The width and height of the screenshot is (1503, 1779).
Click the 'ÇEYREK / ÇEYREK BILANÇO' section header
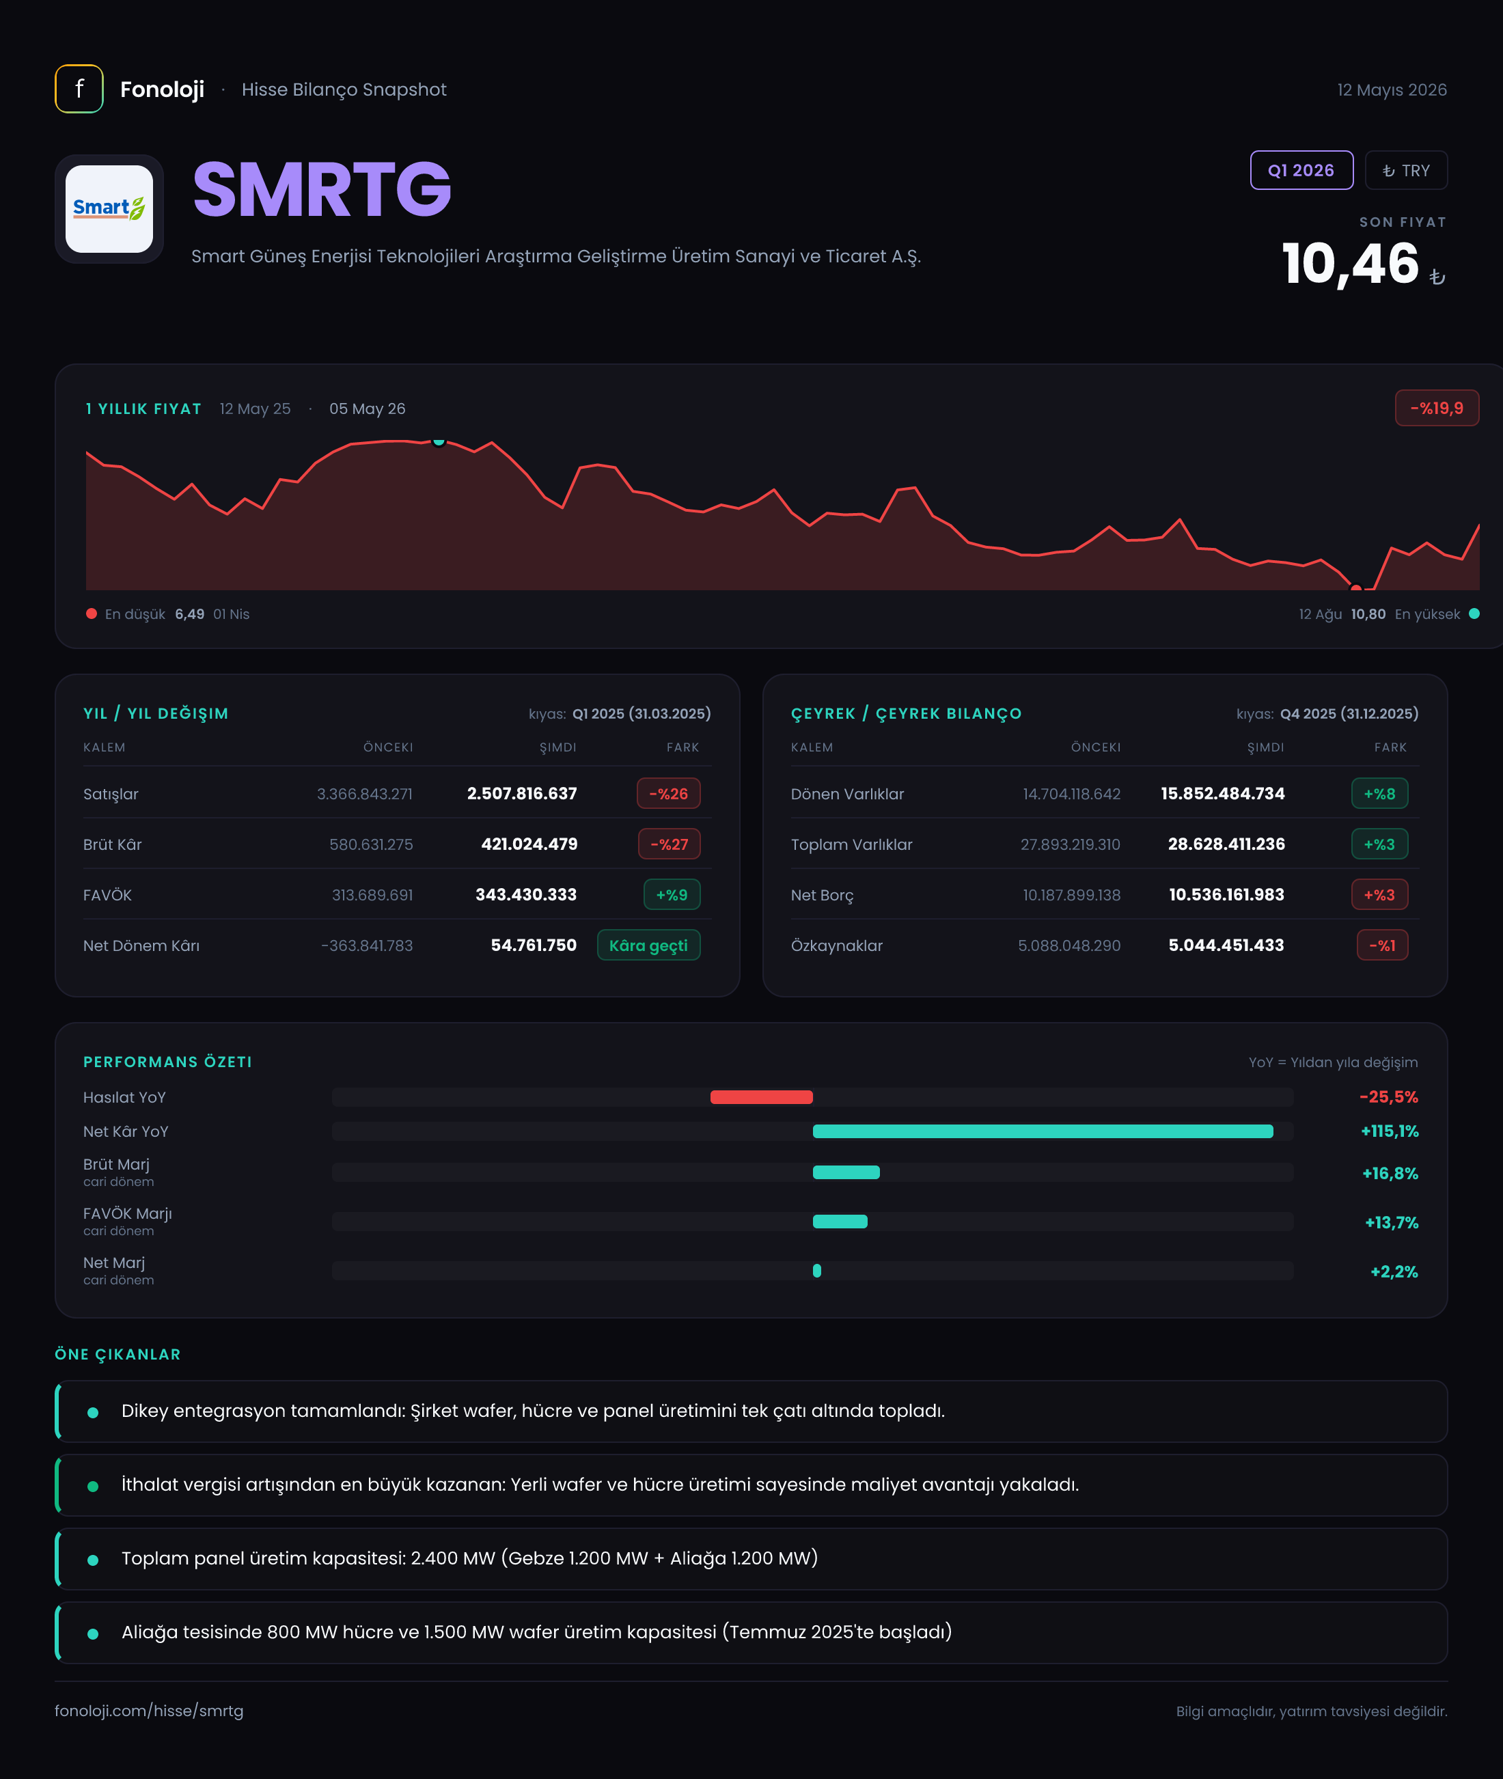coord(906,713)
